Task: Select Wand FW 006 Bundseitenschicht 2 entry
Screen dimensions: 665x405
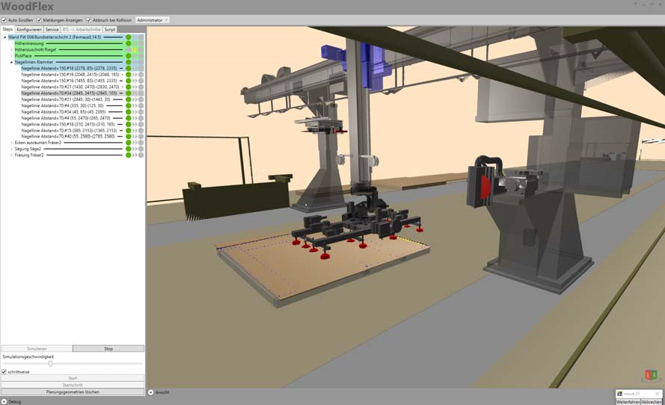Action: point(55,37)
